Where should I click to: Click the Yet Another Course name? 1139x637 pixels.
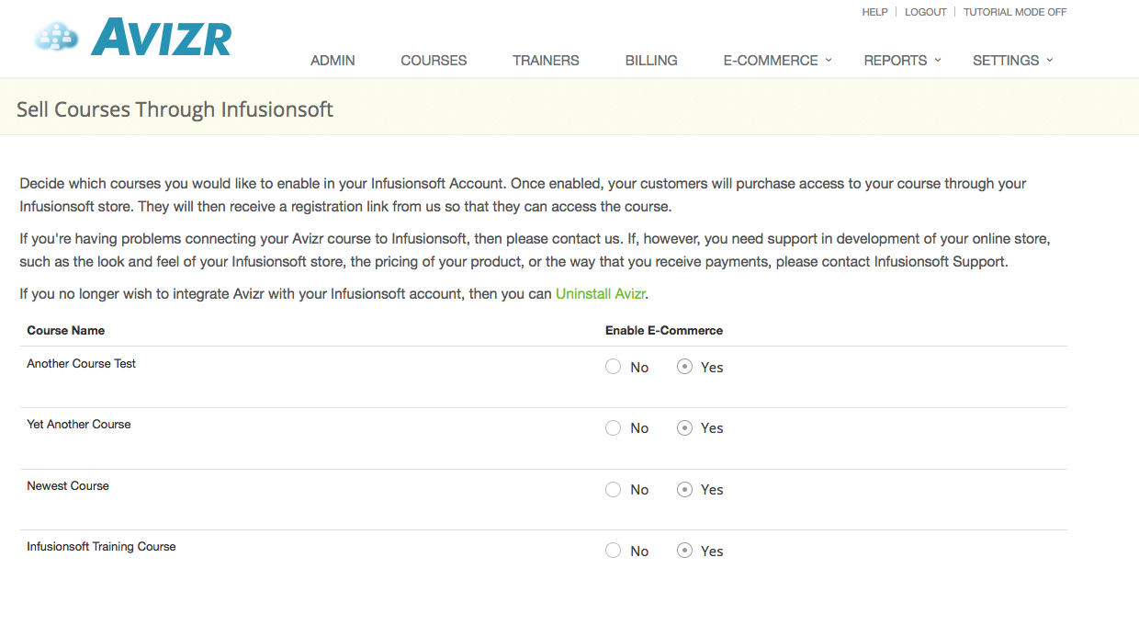79,424
